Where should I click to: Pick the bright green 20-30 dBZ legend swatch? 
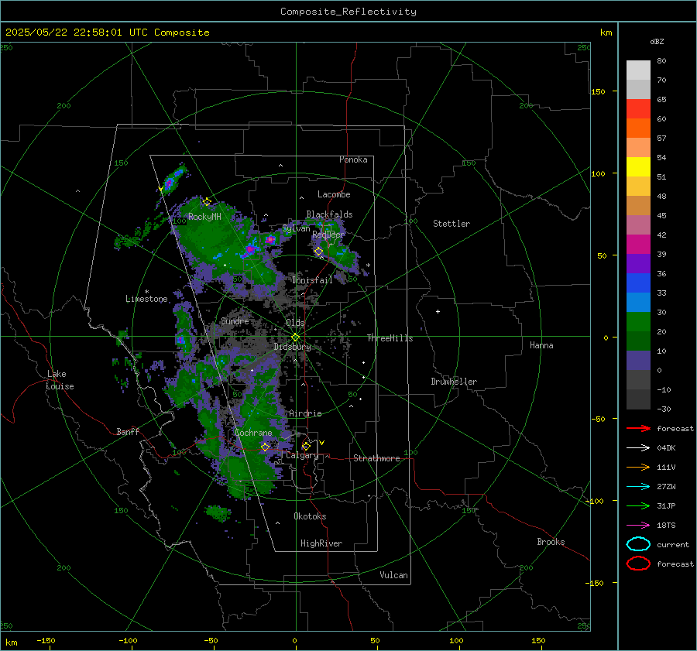(x=638, y=322)
